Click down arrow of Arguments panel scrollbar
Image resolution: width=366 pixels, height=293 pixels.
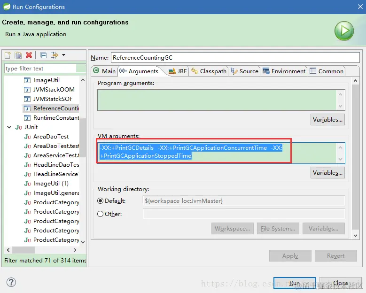pos(355,236)
